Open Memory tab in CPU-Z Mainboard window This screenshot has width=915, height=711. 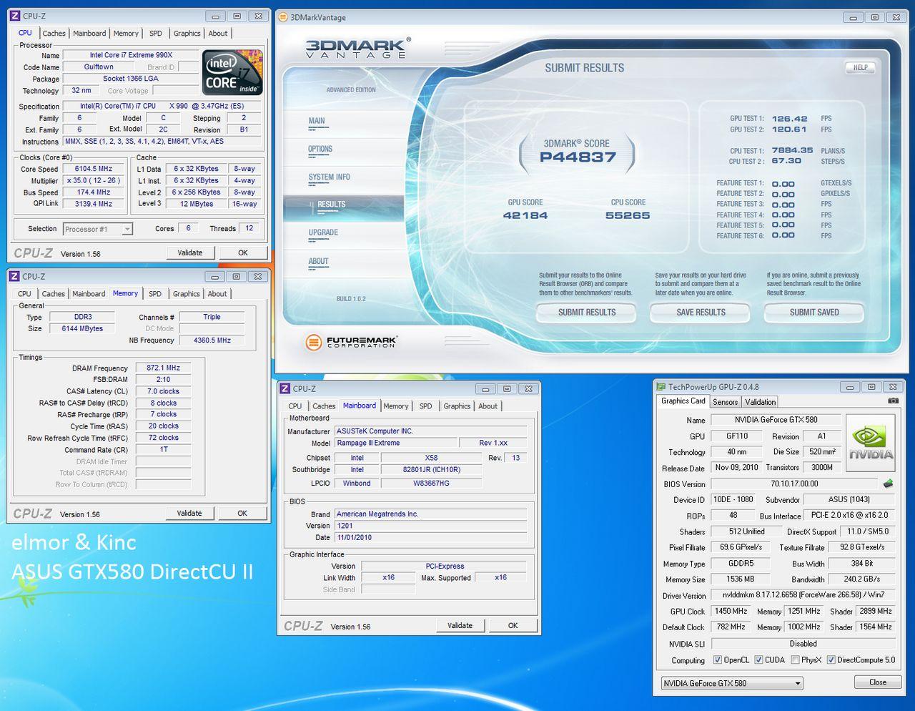pyautogui.click(x=396, y=406)
